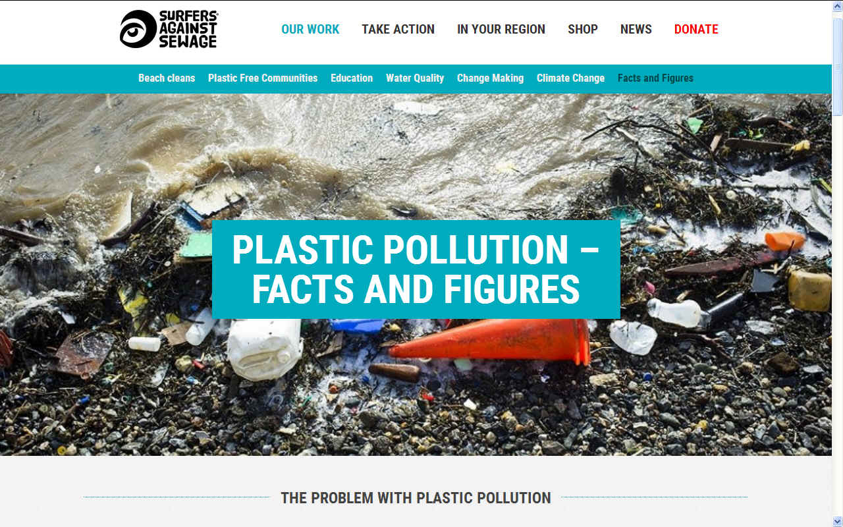This screenshot has width=843, height=527.
Task: Go to the Education section
Action: click(352, 78)
